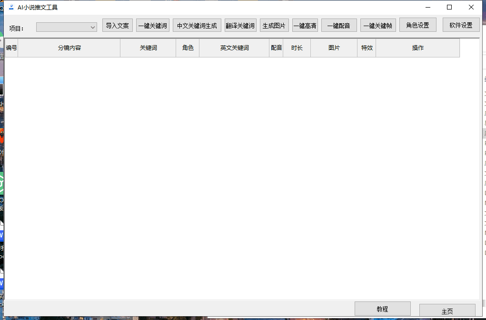Click 一键关键帧 for keyframes

pyautogui.click(x=378, y=25)
